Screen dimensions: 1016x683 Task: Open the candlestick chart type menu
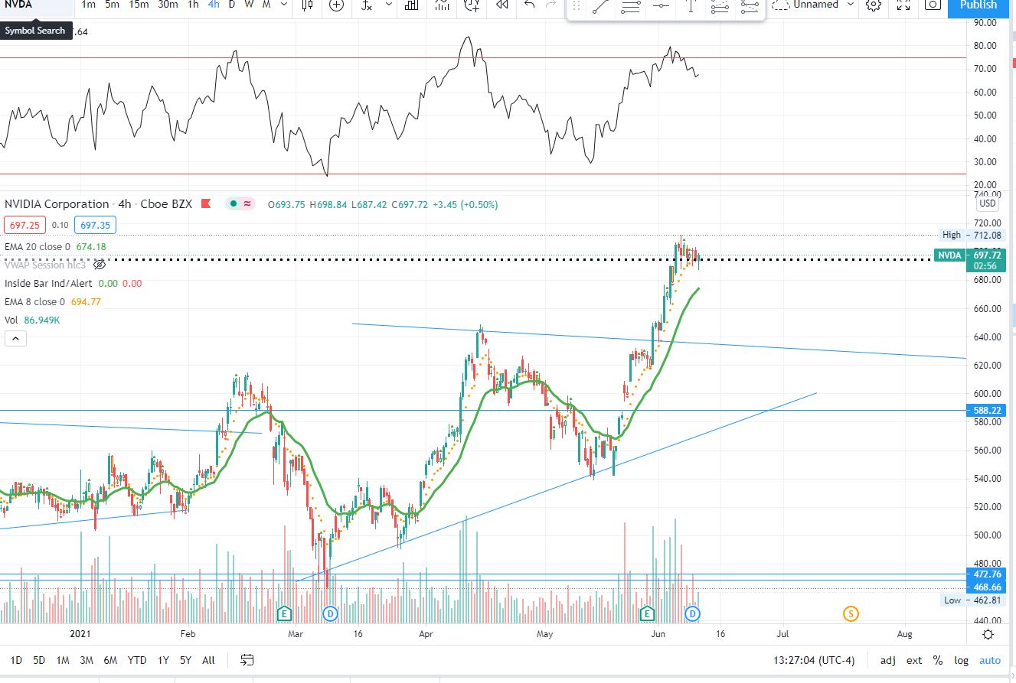coord(307,5)
